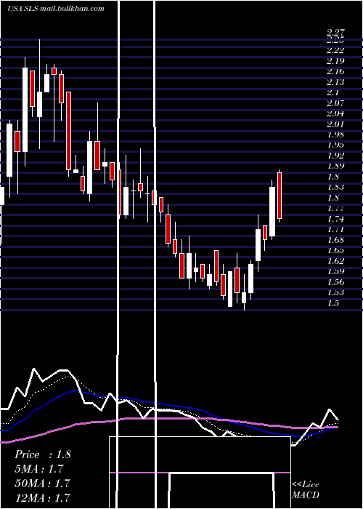The height and width of the screenshot is (509, 363).
Task: Click the 2.04 price axis label
Action: [x=335, y=113]
